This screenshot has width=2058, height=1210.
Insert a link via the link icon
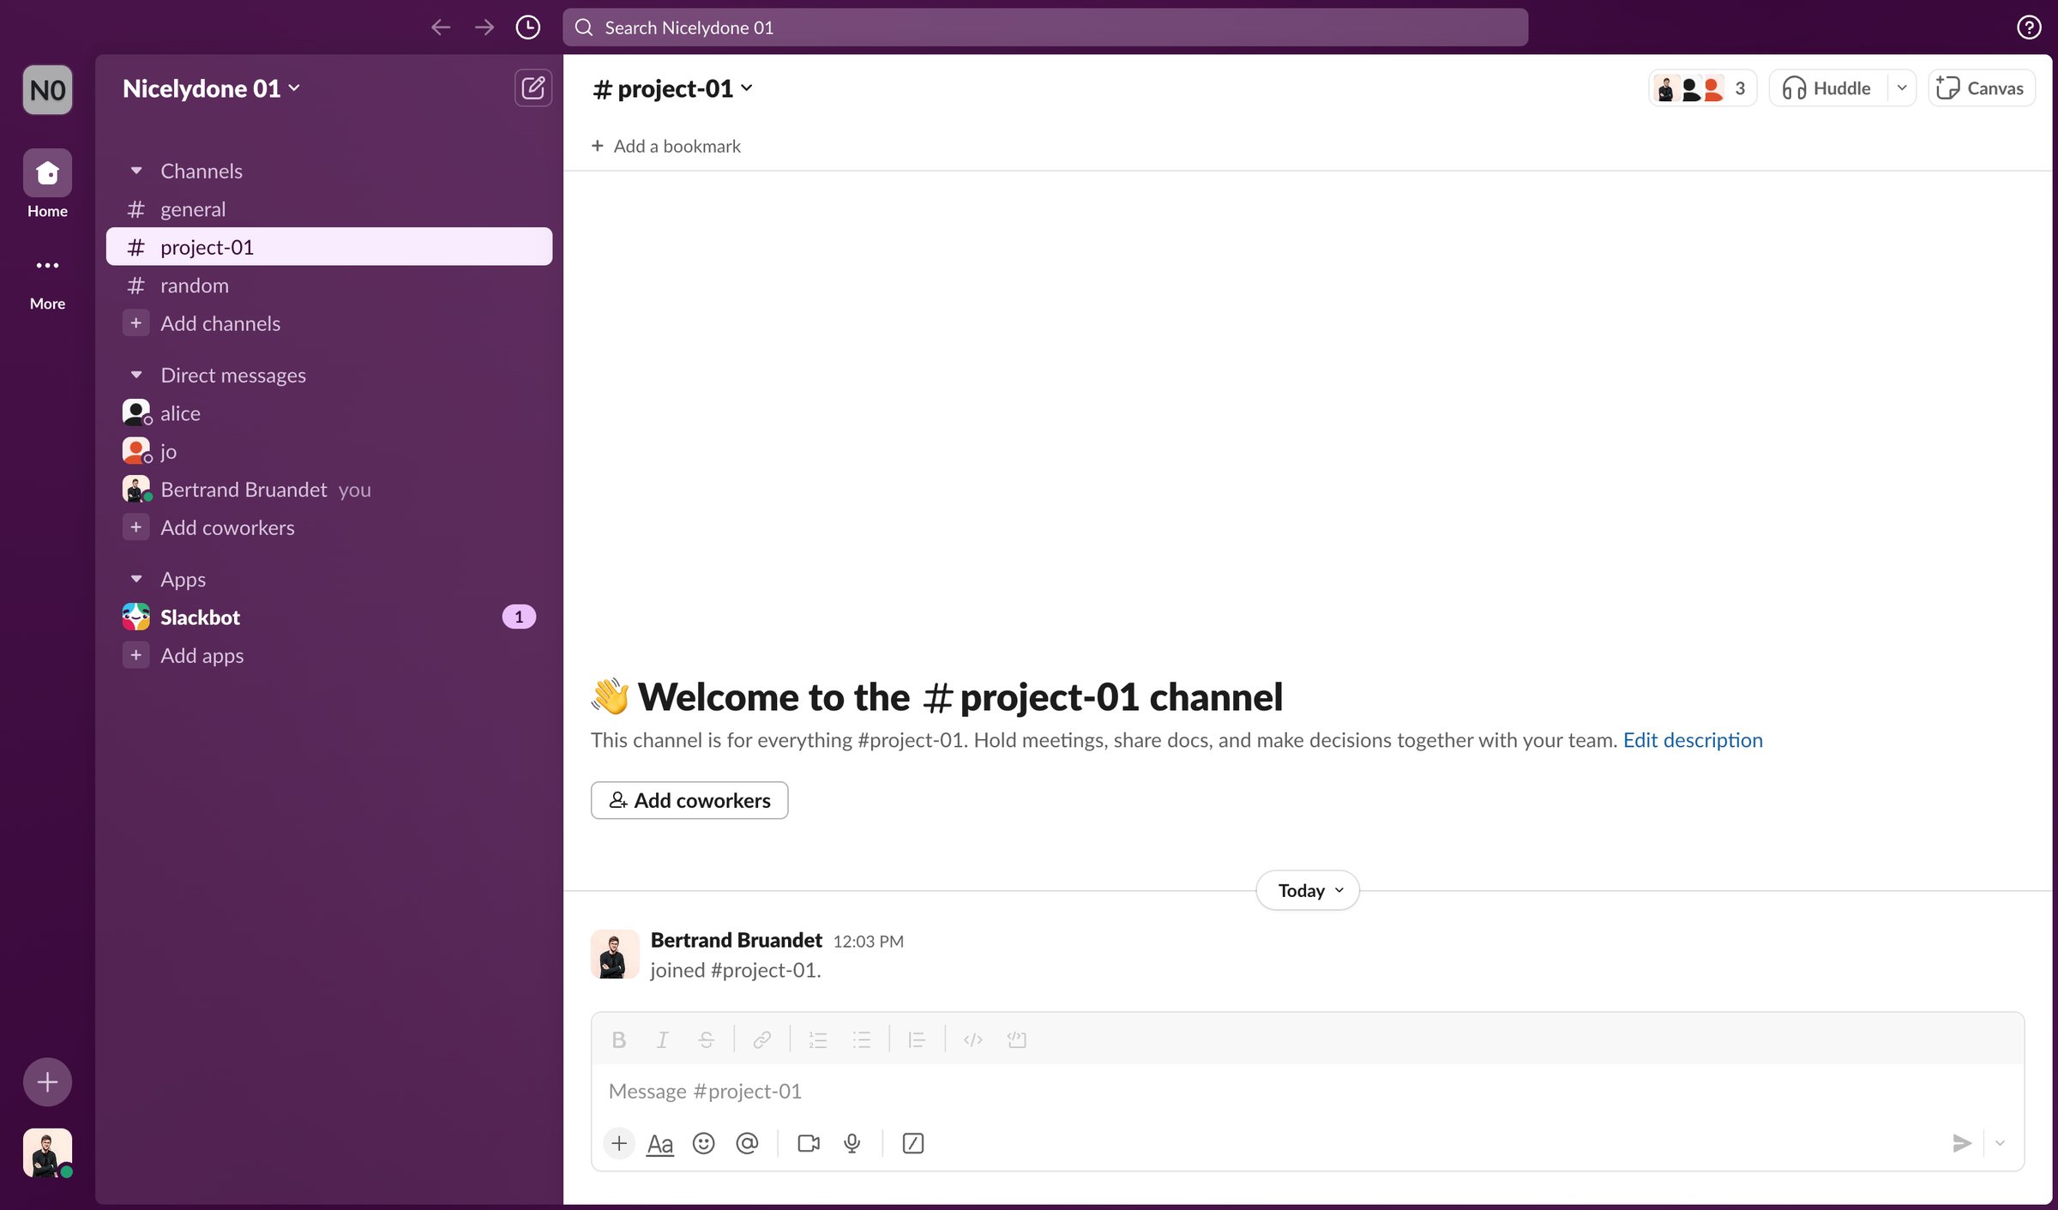pyautogui.click(x=761, y=1040)
